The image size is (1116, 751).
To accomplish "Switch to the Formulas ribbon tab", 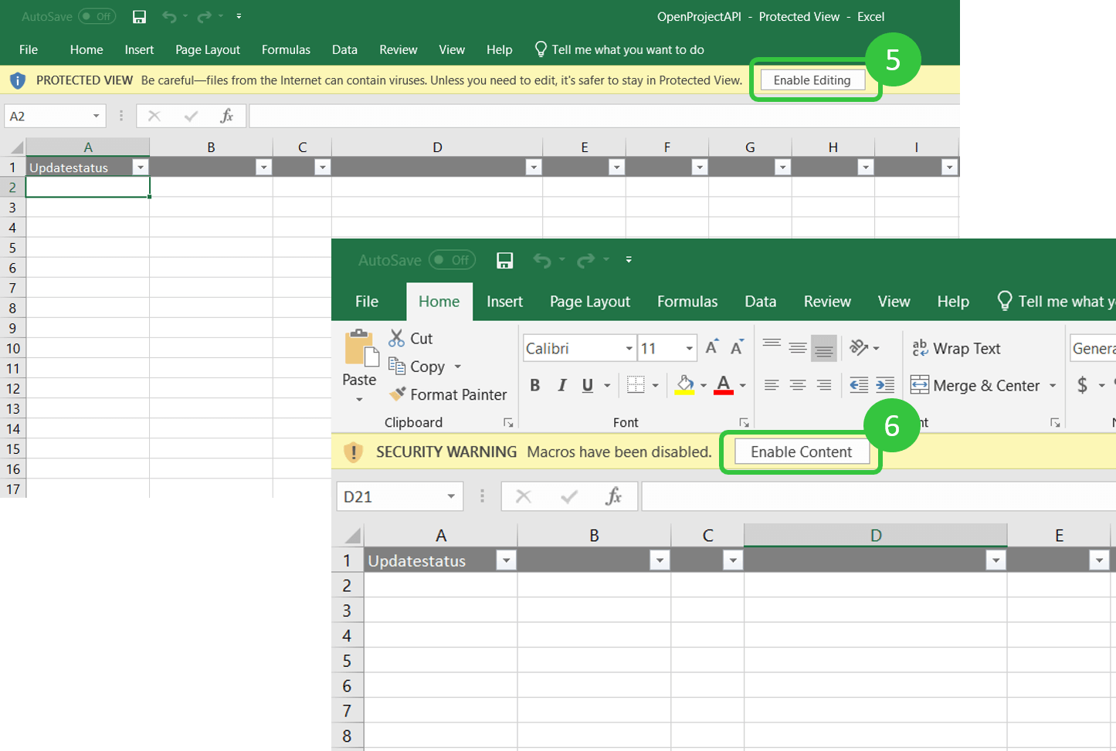I will click(687, 302).
